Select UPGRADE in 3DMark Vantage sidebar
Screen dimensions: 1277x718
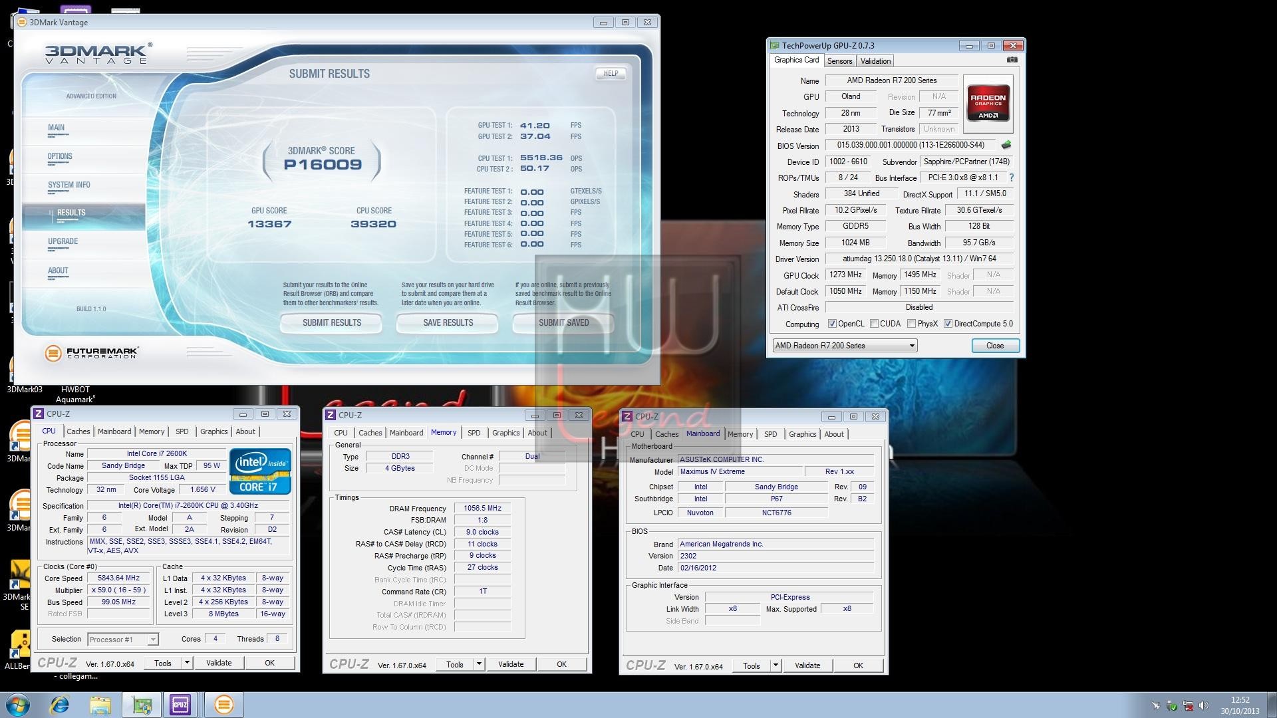[x=63, y=242]
